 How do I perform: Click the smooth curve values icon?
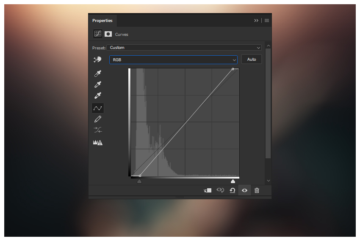pos(98,130)
